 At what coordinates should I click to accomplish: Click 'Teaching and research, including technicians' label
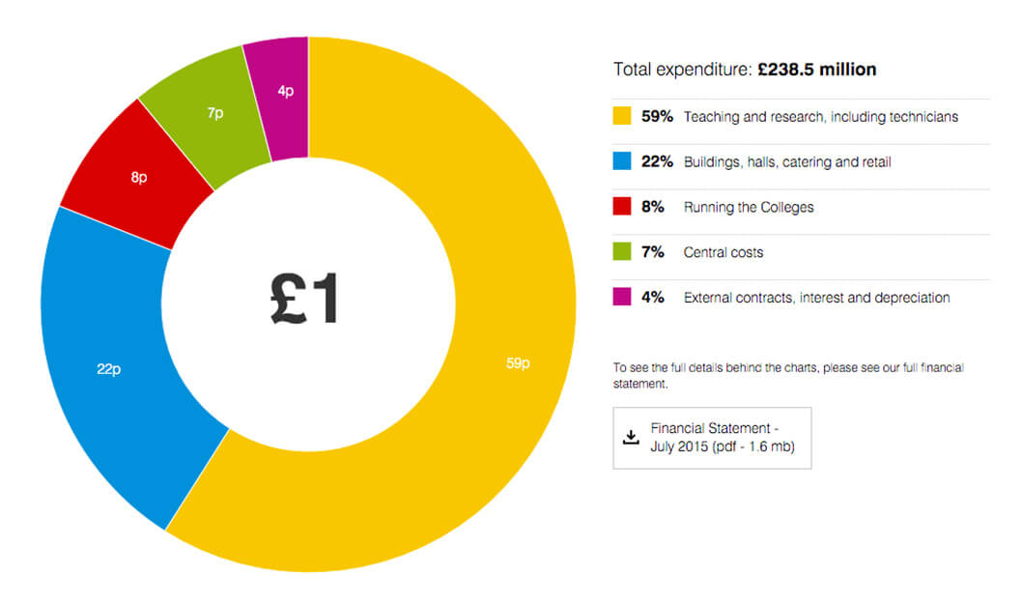[820, 117]
